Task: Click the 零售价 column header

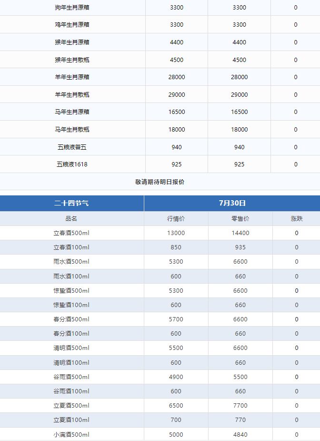Action: 240,218
